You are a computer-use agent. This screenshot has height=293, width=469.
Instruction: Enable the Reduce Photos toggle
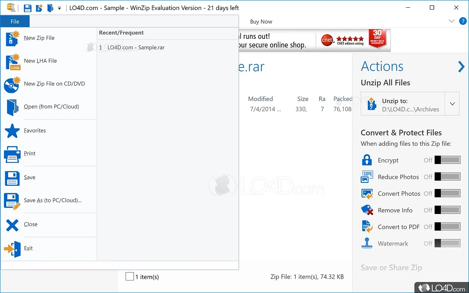click(447, 177)
